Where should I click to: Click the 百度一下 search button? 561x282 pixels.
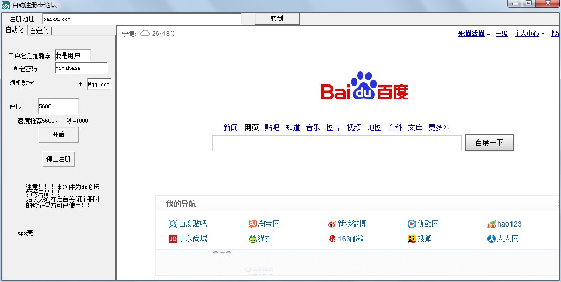489,143
